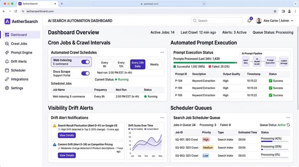The height and width of the screenshot is (167, 299).
Task: Click the browser address bar URL
Action: click(40, 11)
